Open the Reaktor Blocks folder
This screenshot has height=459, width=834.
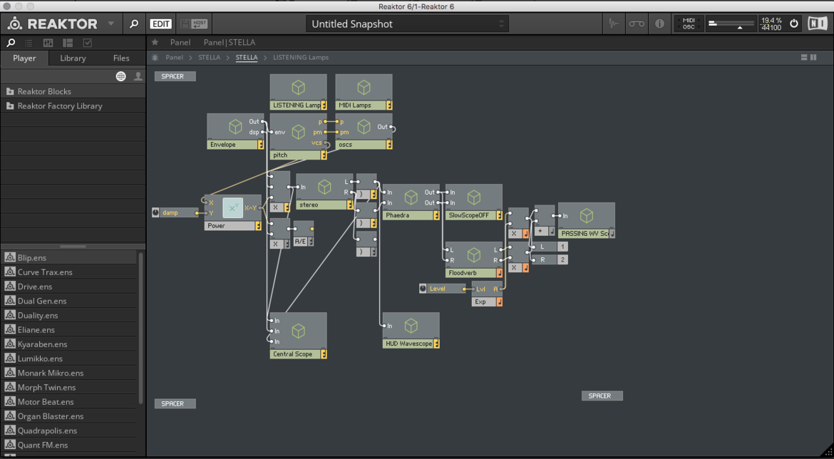pos(73,91)
